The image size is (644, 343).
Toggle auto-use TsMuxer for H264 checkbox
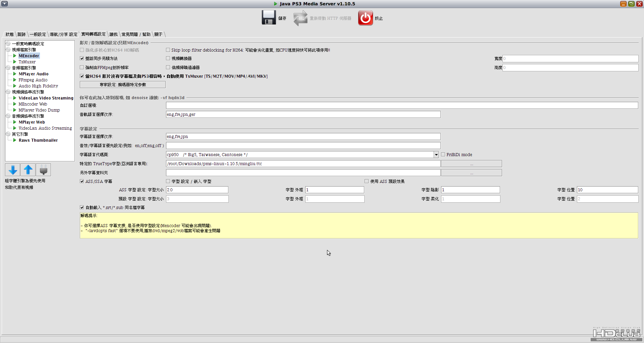tap(82, 76)
